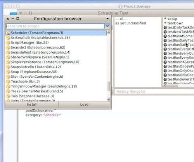The width and height of the screenshot is (194, 162).
Task: Open Configuration browser window menu arrow
Action: pyautogui.click(x=107, y=19)
